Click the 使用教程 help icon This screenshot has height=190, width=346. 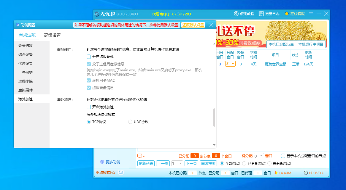(236, 14)
